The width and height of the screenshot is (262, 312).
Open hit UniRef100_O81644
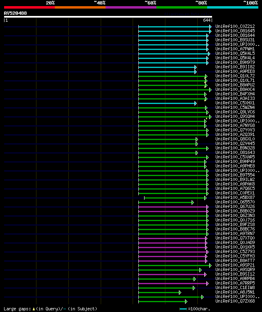pyautogui.click(x=235, y=35)
